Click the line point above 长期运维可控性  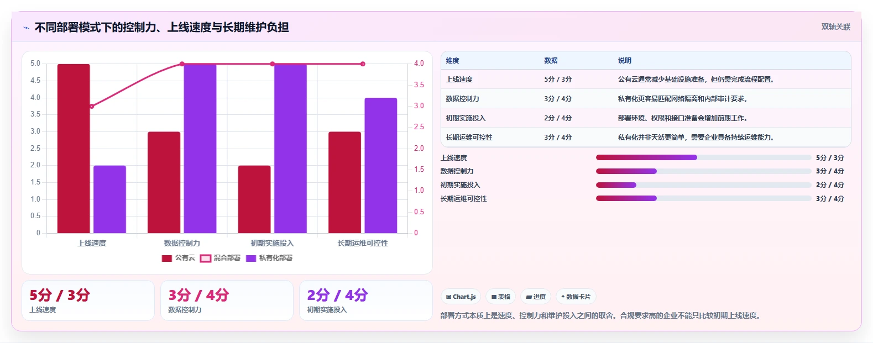tap(363, 64)
